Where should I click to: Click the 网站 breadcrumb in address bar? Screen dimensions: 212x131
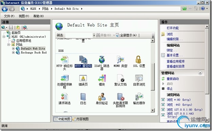(45, 9)
